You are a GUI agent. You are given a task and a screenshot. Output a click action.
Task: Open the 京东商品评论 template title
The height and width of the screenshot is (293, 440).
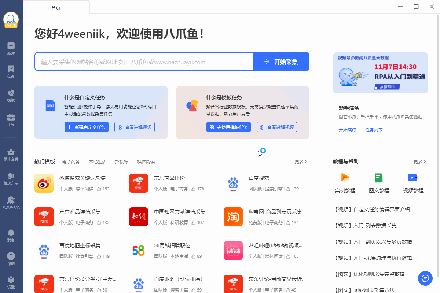click(169, 178)
